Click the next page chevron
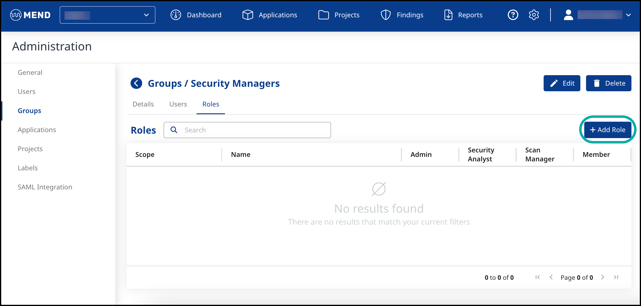Image resolution: width=641 pixels, height=306 pixels. (x=602, y=277)
